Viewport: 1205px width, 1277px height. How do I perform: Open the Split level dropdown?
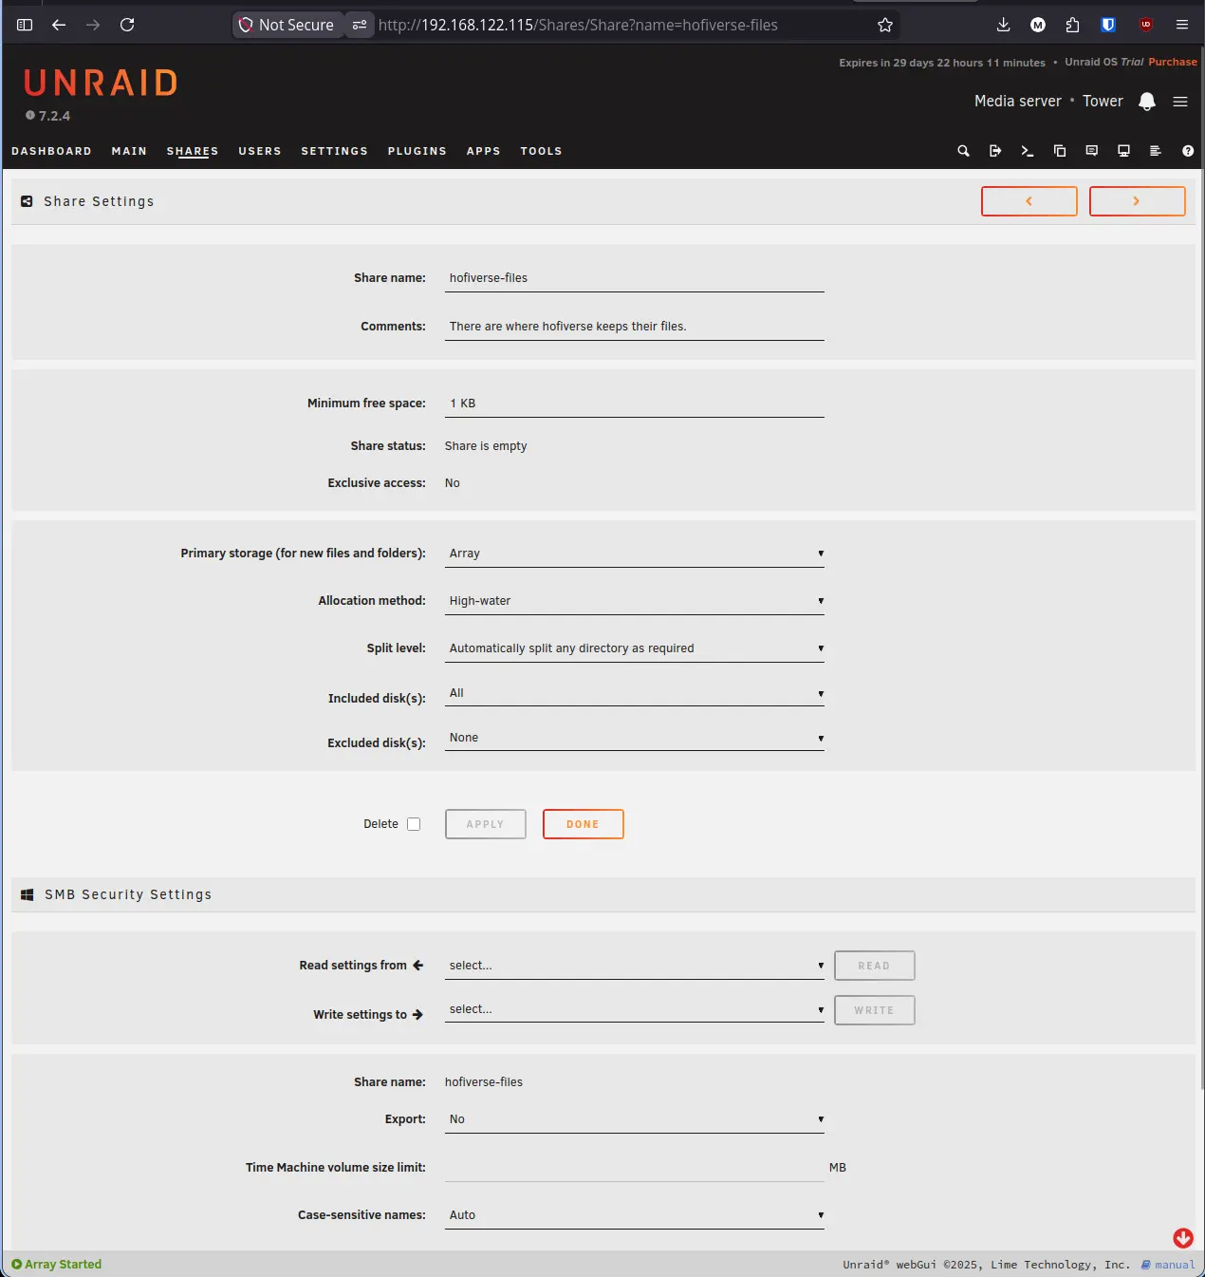tap(635, 648)
